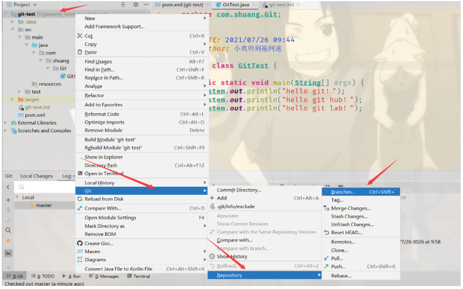Image resolution: width=463 pixels, height=289 pixels.
Task: Open the Local History submenu
Action: click(142, 183)
